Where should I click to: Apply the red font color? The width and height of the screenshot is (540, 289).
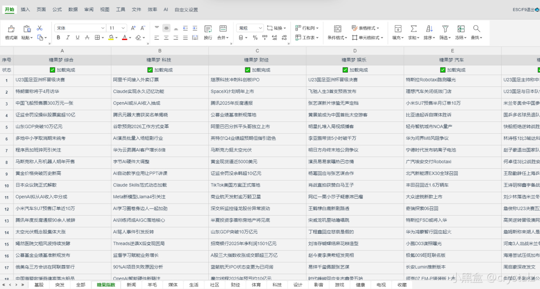[124, 38]
